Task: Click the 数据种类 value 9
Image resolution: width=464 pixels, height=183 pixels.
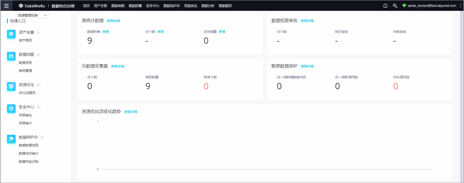Action: click(x=90, y=40)
